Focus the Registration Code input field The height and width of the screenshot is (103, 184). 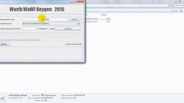[45, 19]
